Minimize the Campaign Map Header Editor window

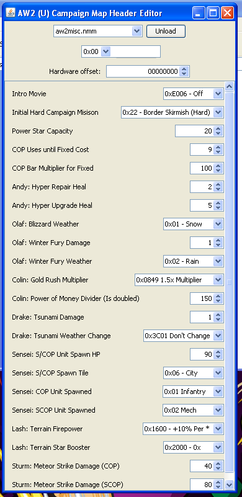tap(198, 13)
